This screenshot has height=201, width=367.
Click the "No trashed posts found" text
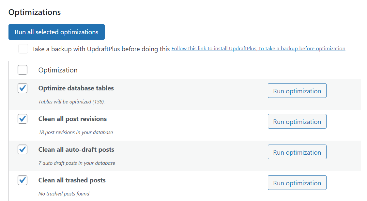click(x=64, y=193)
